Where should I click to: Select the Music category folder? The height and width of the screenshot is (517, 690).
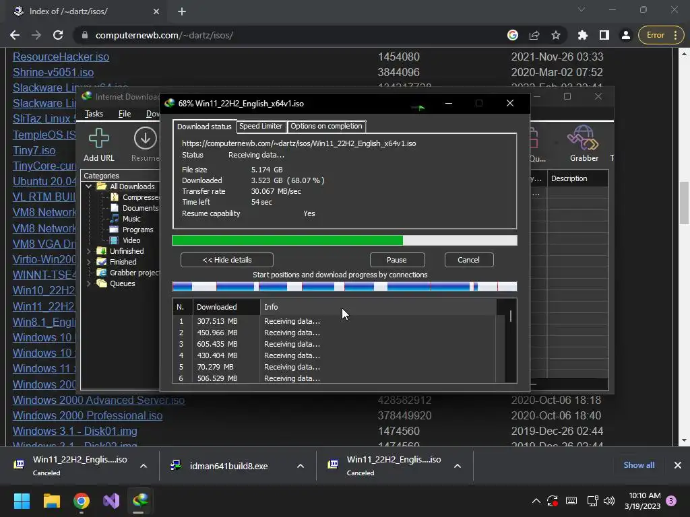point(125,219)
